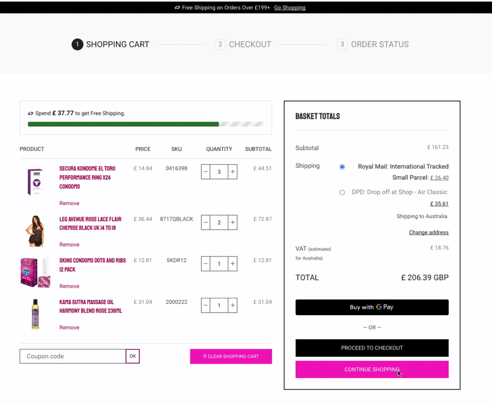The height and width of the screenshot is (404, 492).
Task: Click shipping icon beside Spend £ 37.77
Action: pos(31,114)
